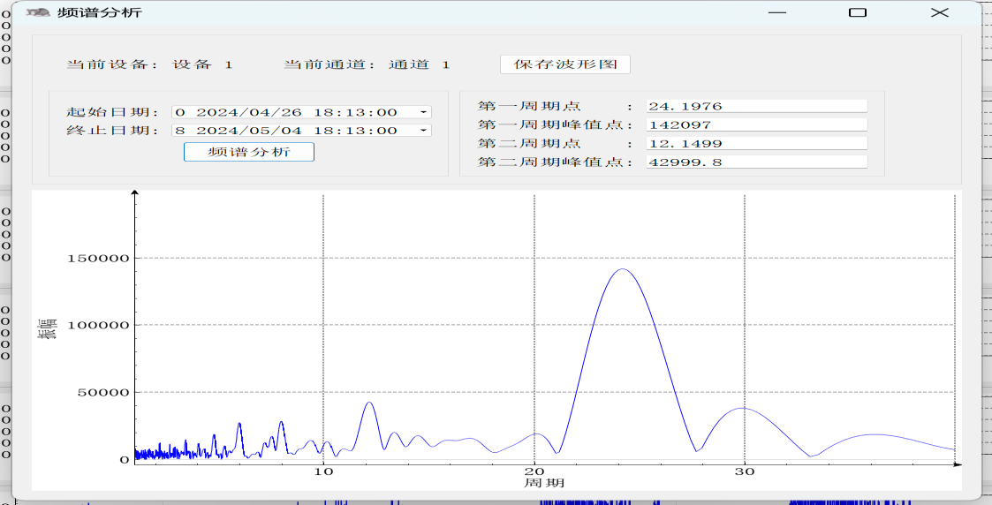Viewport: 992px width, 505px height.
Task: Click the 30 x-axis tick label
Action: click(x=745, y=471)
